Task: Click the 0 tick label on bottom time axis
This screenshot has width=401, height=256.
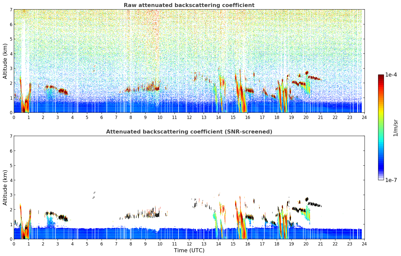Action: (14, 244)
